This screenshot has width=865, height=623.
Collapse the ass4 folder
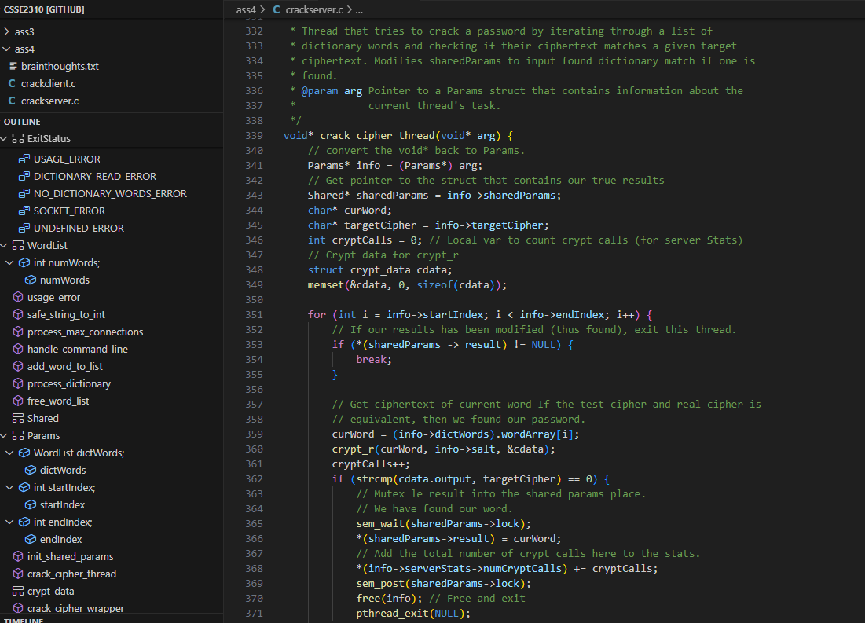(x=7, y=49)
